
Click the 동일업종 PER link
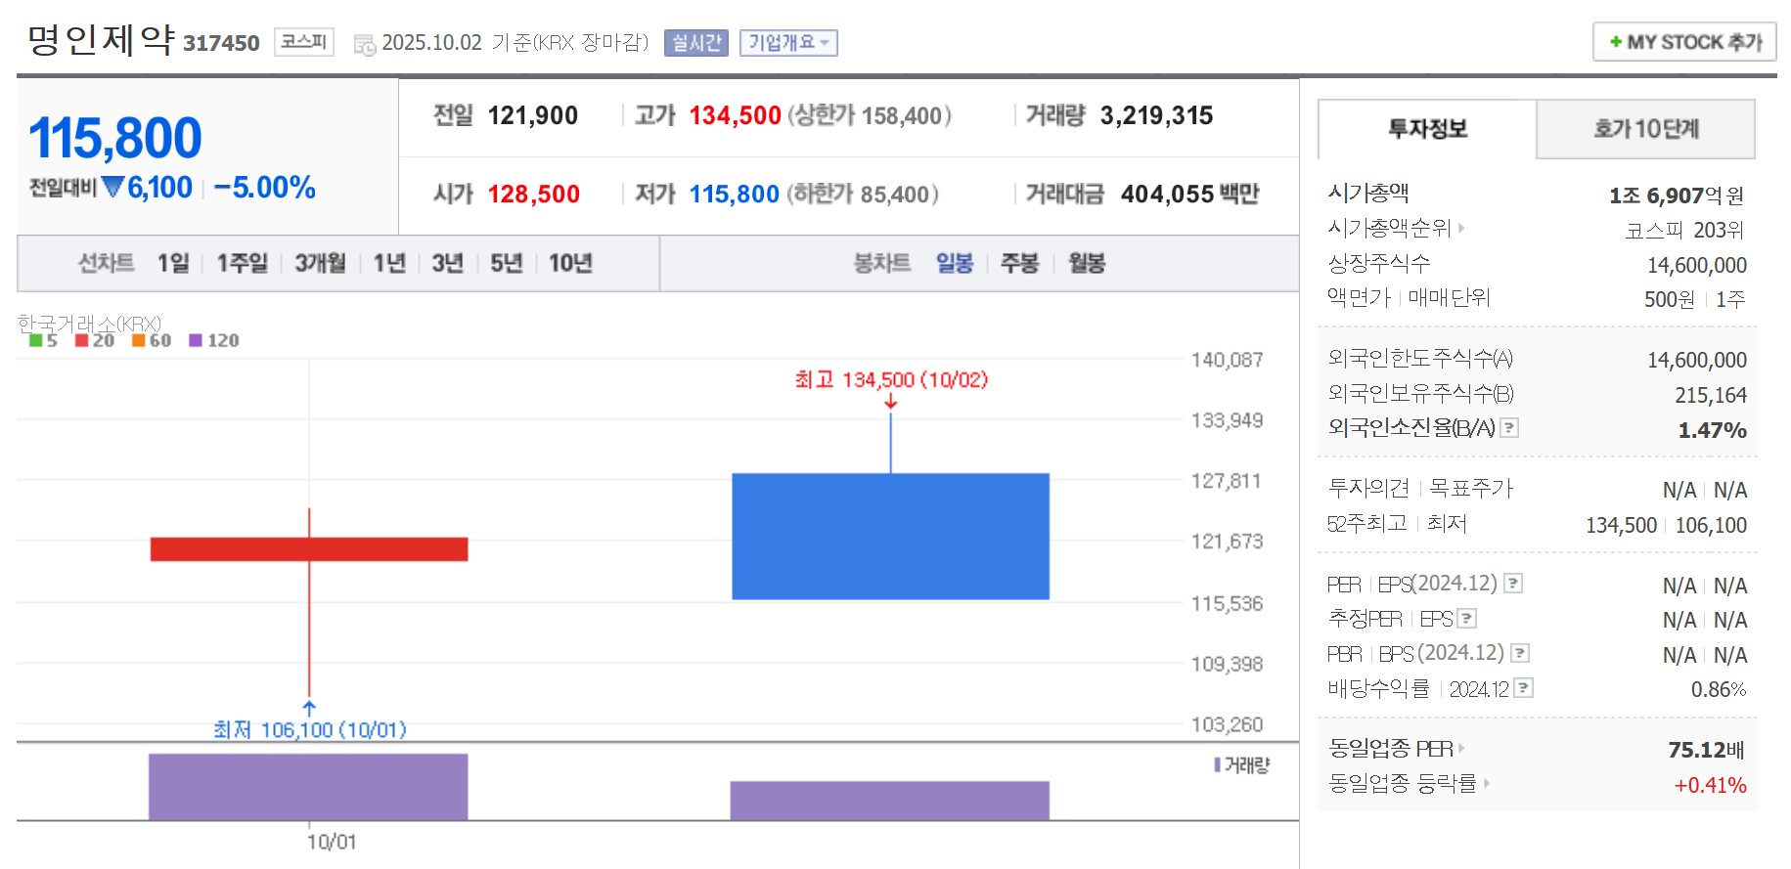[x=1390, y=749]
